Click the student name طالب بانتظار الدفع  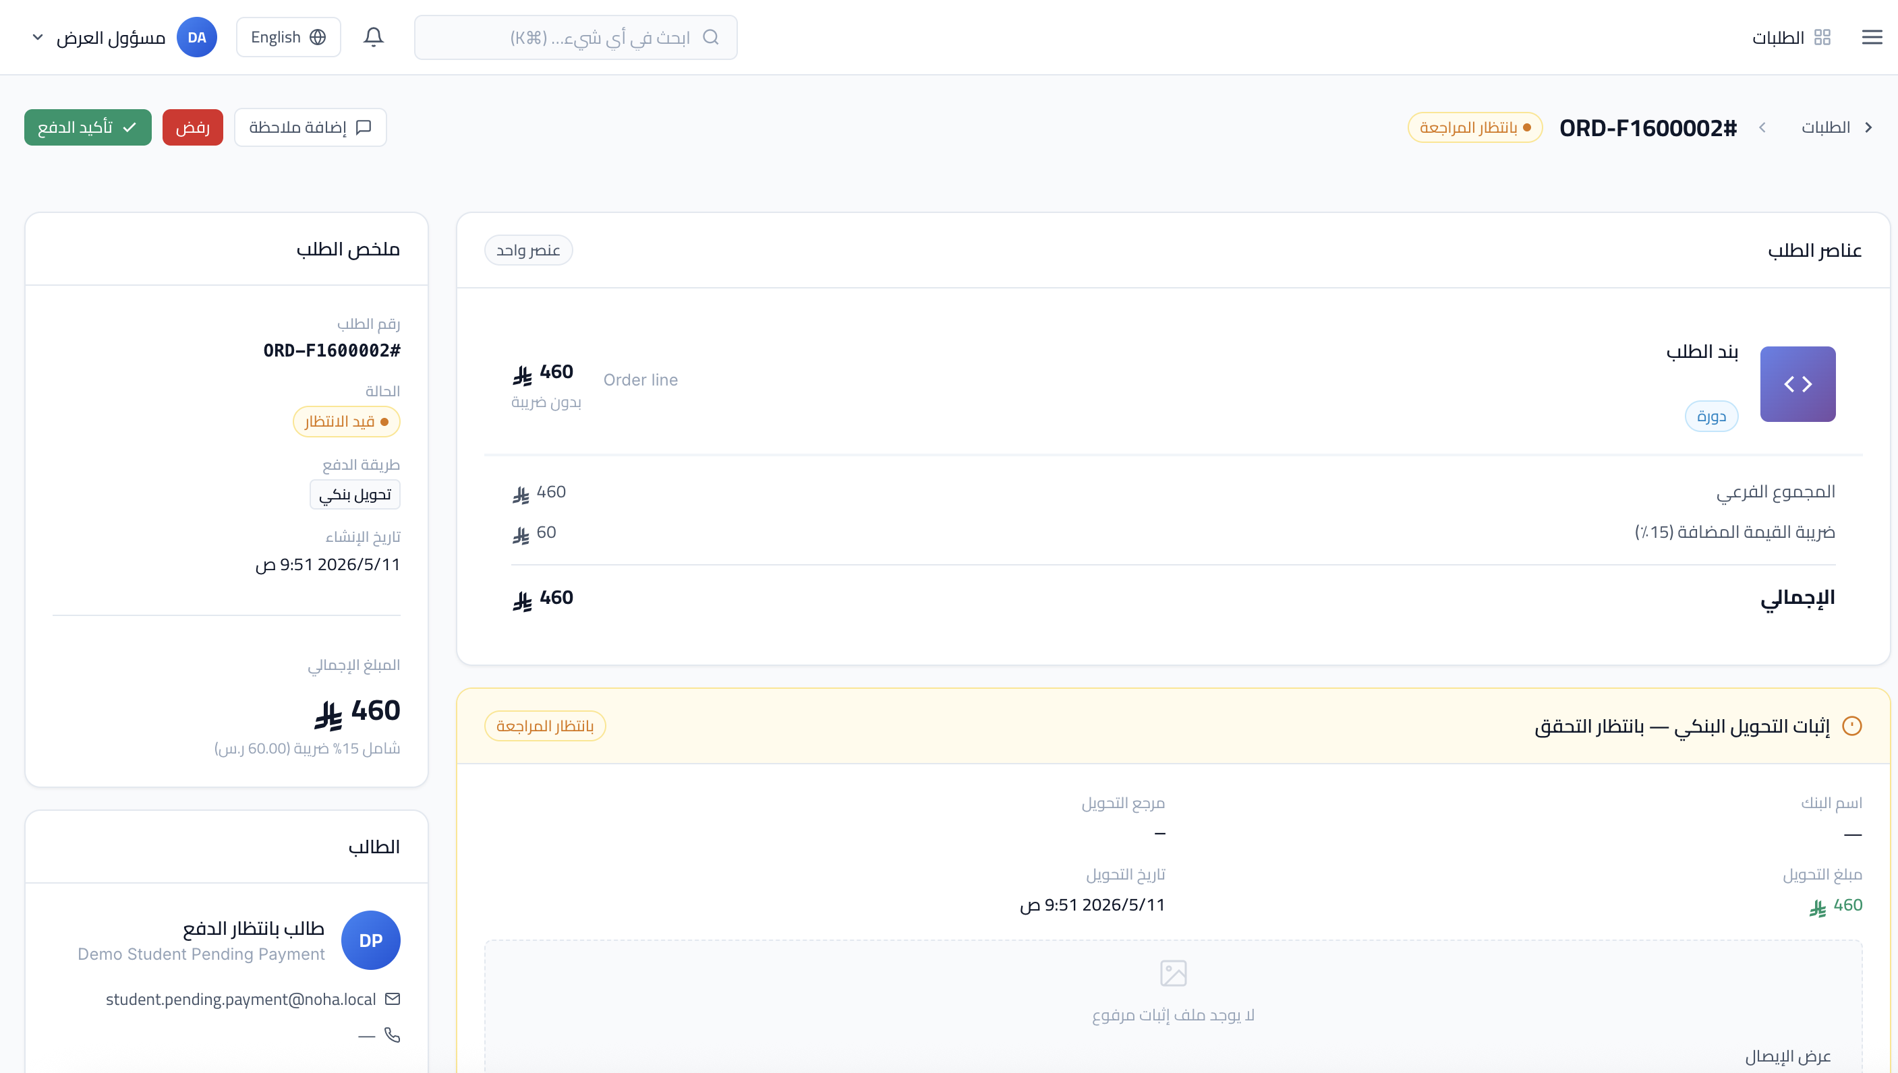254,929
